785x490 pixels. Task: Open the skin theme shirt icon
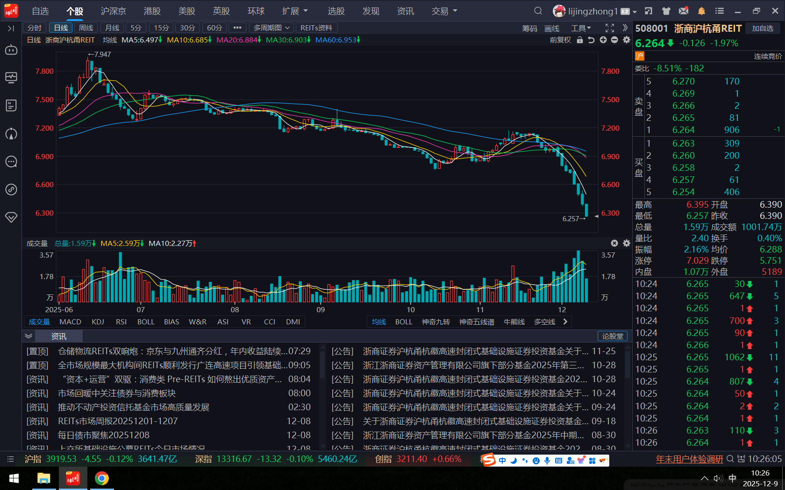666,11
